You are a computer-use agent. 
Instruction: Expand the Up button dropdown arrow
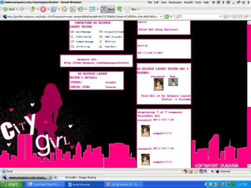tap(38, 10)
